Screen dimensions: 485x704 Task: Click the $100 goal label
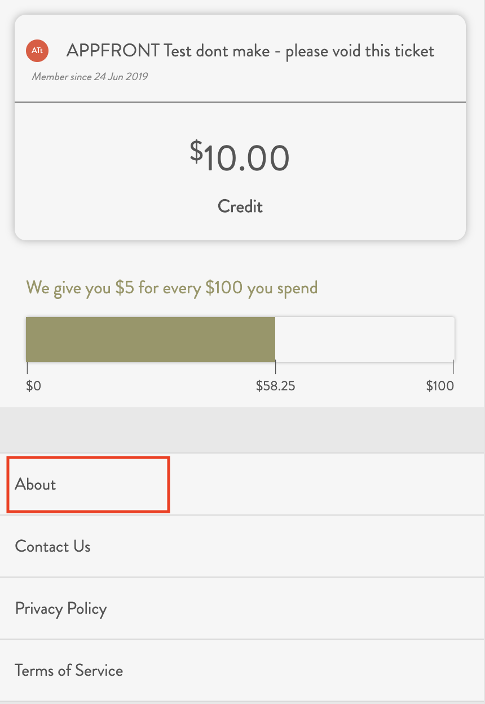440,386
